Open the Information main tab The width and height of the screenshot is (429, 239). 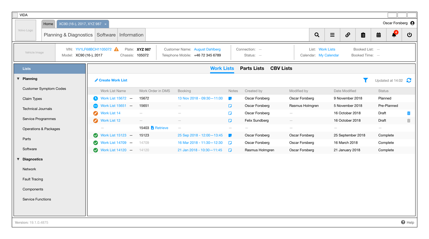pos(131,35)
